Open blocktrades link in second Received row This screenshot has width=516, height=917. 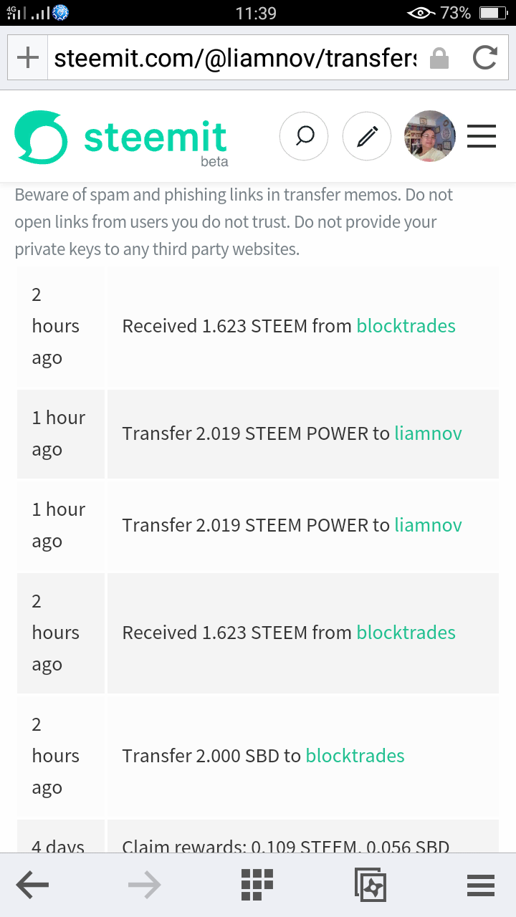(406, 633)
